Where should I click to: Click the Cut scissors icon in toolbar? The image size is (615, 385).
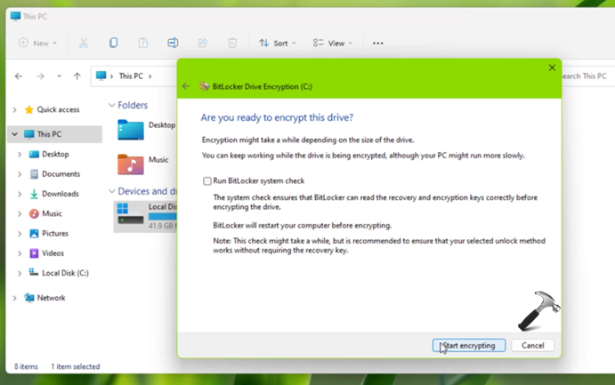pyautogui.click(x=83, y=43)
